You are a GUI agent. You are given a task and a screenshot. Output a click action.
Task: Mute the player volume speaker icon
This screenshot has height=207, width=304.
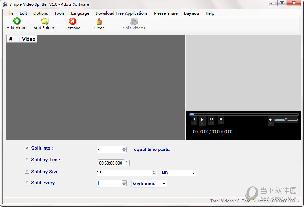coord(271,119)
